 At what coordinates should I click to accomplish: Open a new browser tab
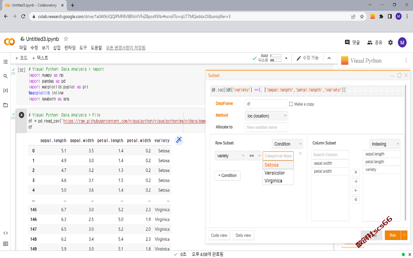[73, 5]
